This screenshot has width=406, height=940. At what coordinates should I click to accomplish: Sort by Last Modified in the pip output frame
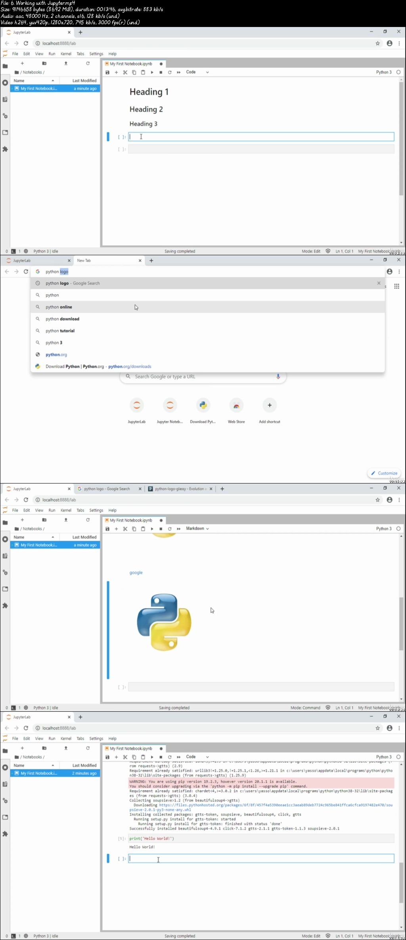tap(80, 765)
